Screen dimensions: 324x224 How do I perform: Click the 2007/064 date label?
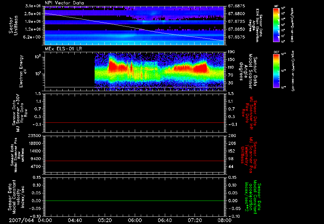coord(21,220)
